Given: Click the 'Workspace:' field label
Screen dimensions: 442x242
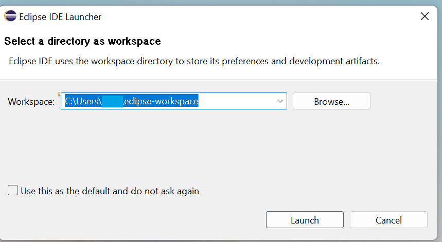Looking at the screenshot, I should coord(31,102).
